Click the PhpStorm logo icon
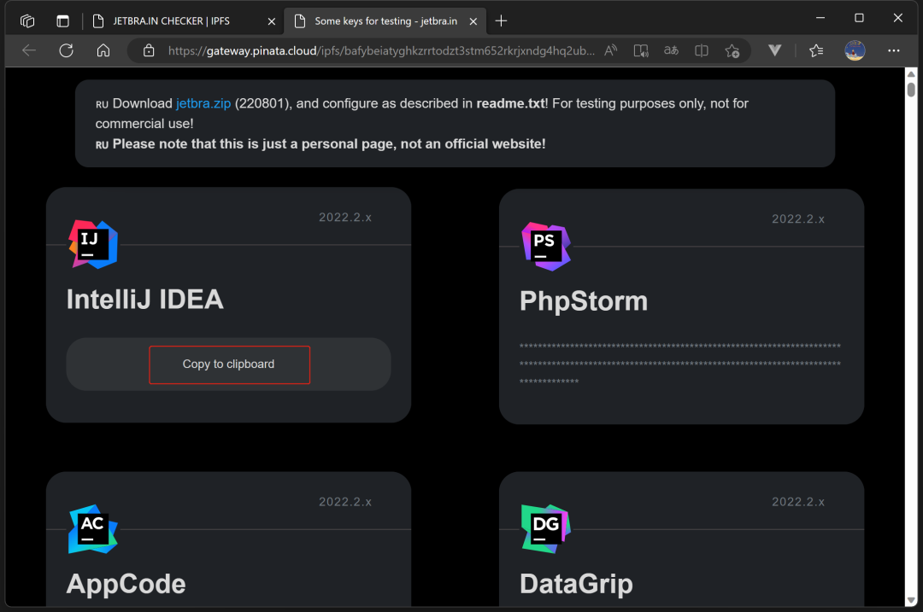 [546, 247]
